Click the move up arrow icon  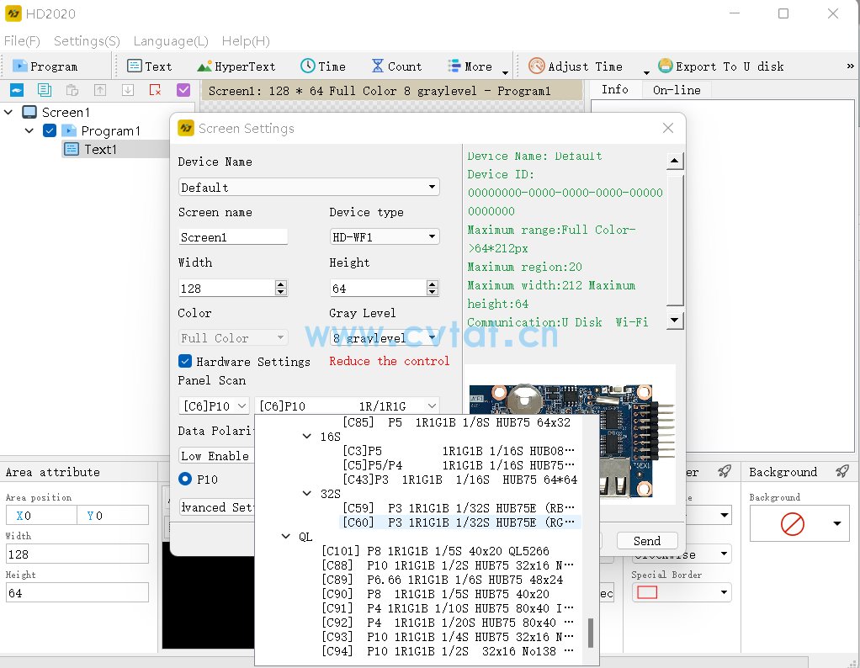point(100,90)
